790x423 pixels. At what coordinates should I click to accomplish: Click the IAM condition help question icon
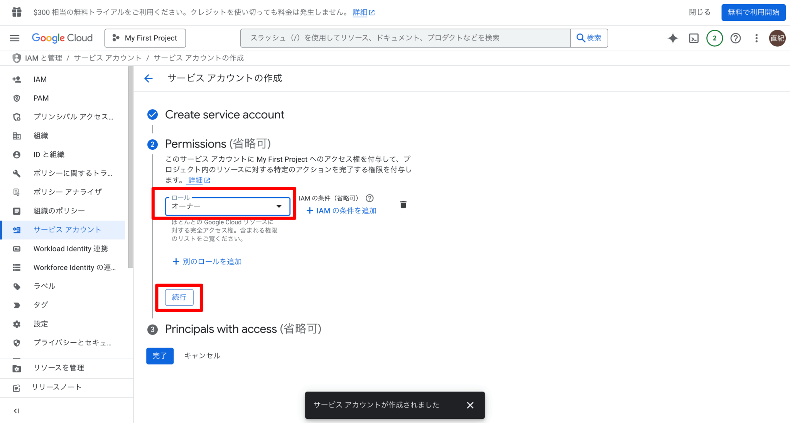point(369,198)
